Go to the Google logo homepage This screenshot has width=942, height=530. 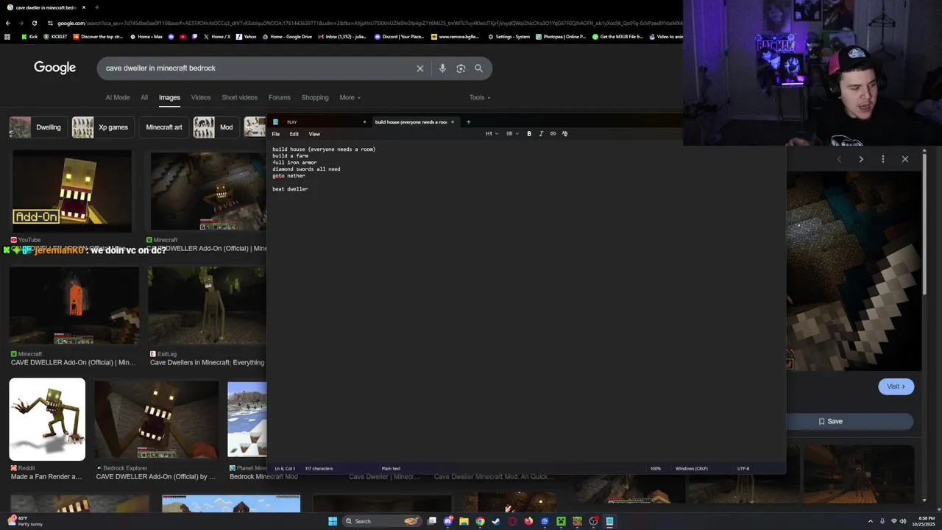point(54,68)
